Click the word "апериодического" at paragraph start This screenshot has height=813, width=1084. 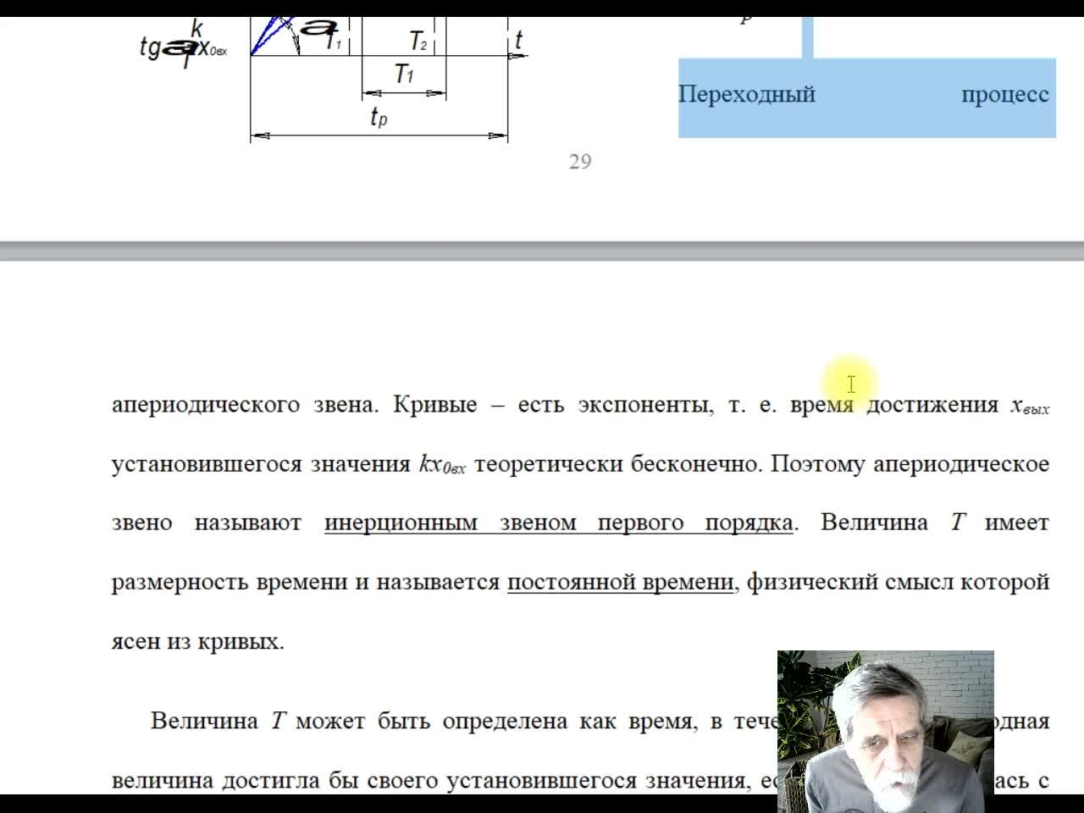(x=206, y=405)
